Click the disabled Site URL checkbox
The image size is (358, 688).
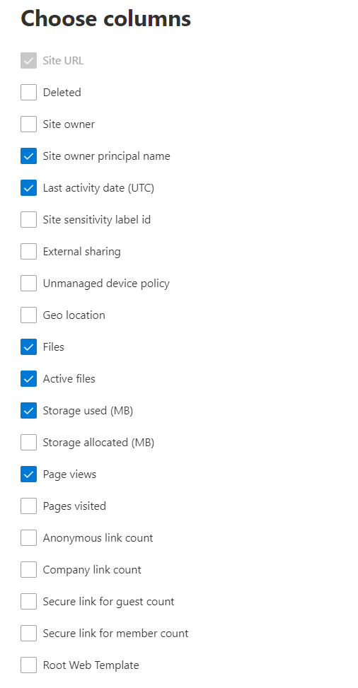click(28, 61)
